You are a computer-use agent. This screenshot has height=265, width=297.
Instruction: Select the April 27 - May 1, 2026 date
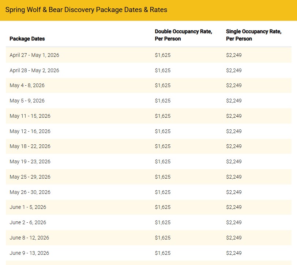pyautogui.click(x=34, y=55)
